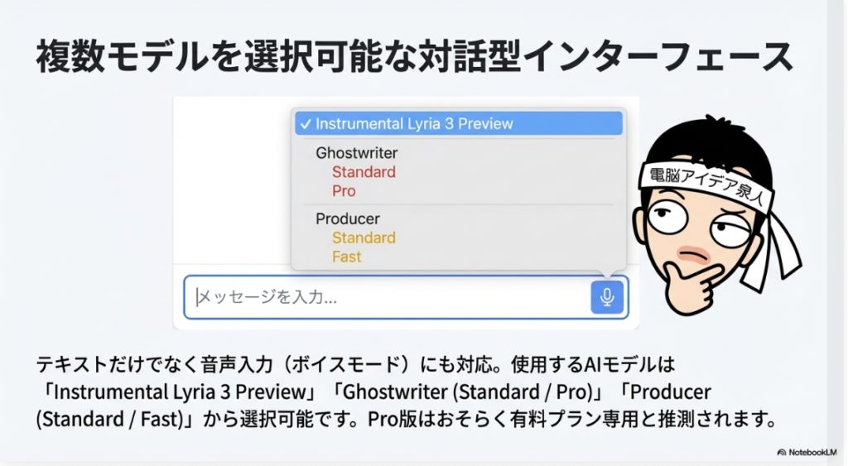Click the Producer group header
The width and height of the screenshot is (848, 466).
[347, 219]
